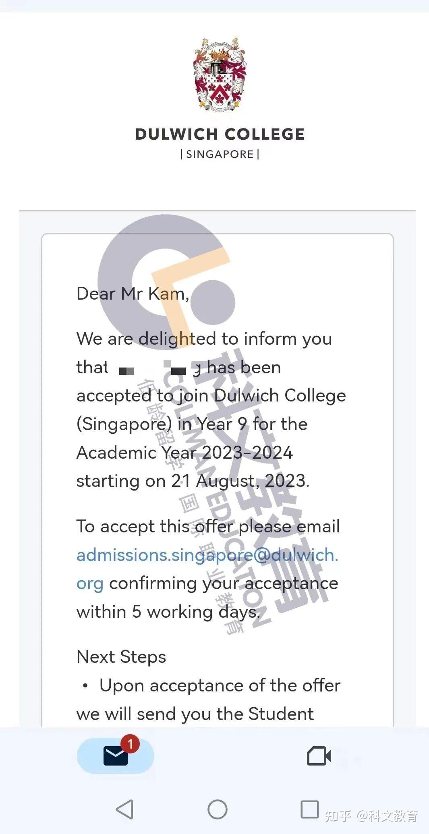Open recent apps square button
Image resolution: width=429 pixels, height=834 pixels.
[x=309, y=809]
